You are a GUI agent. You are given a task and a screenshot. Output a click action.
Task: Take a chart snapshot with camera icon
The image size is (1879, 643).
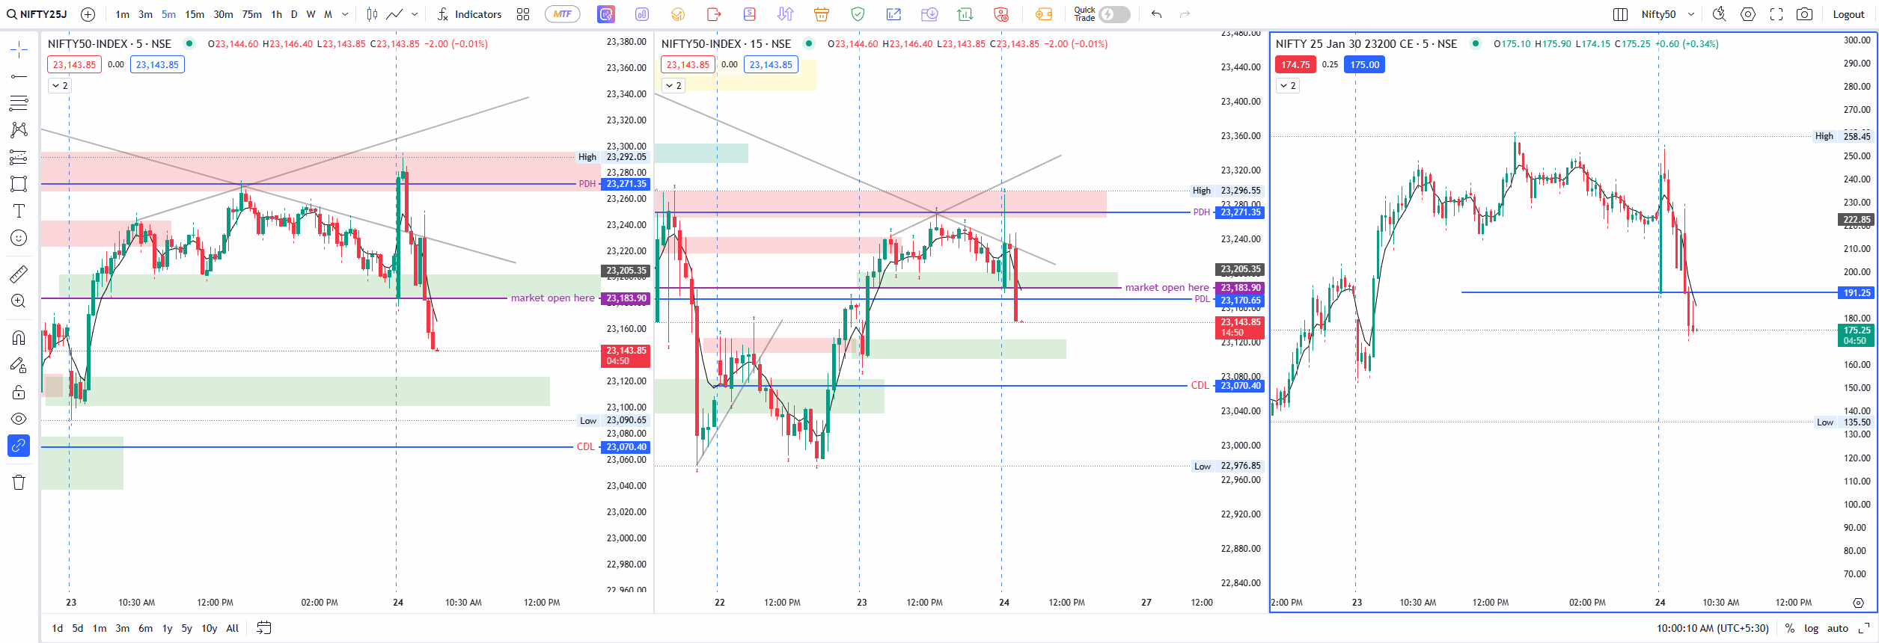(x=1805, y=14)
